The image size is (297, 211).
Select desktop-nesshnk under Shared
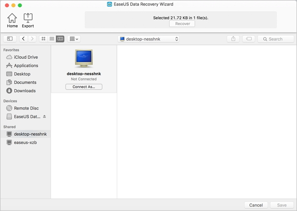(x=25, y=134)
